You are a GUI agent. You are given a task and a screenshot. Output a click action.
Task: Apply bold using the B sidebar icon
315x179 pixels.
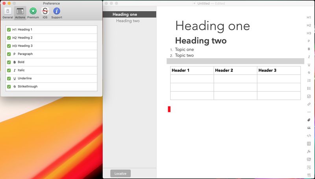[309, 49]
